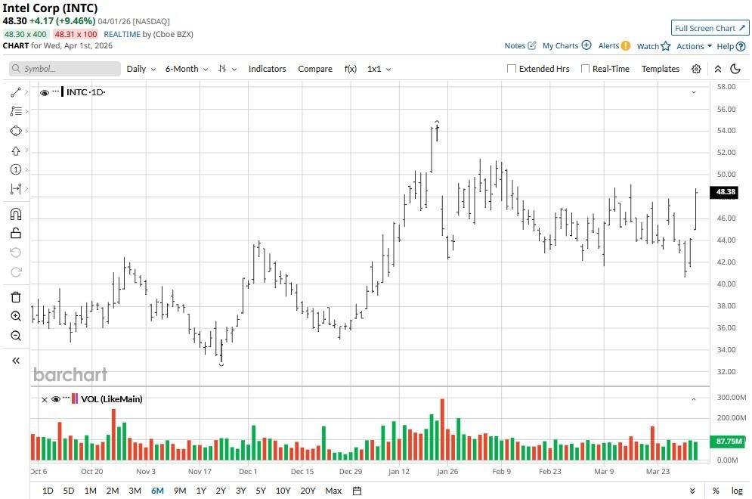The width and height of the screenshot is (752, 499).
Task: Hide INTC price series eye icon
Action: 45,92
